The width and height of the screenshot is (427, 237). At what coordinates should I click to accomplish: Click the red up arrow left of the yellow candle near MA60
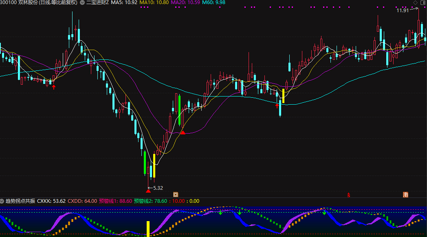click(277, 106)
